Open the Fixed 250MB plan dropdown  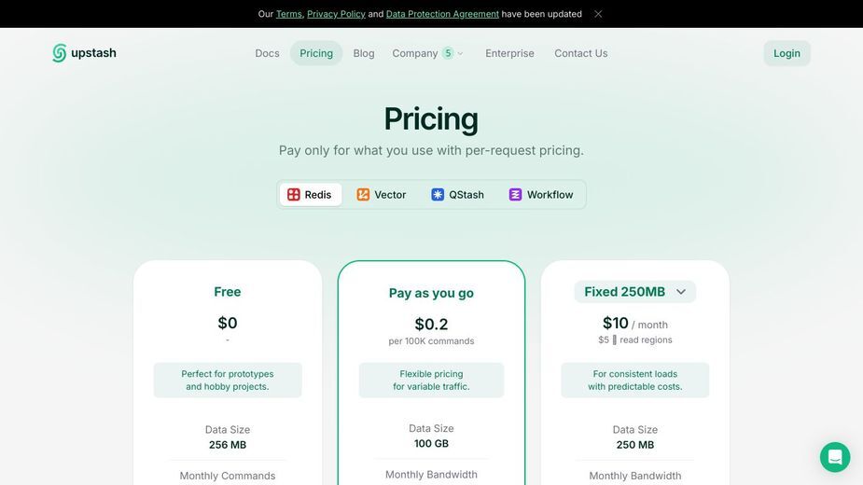point(635,292)
